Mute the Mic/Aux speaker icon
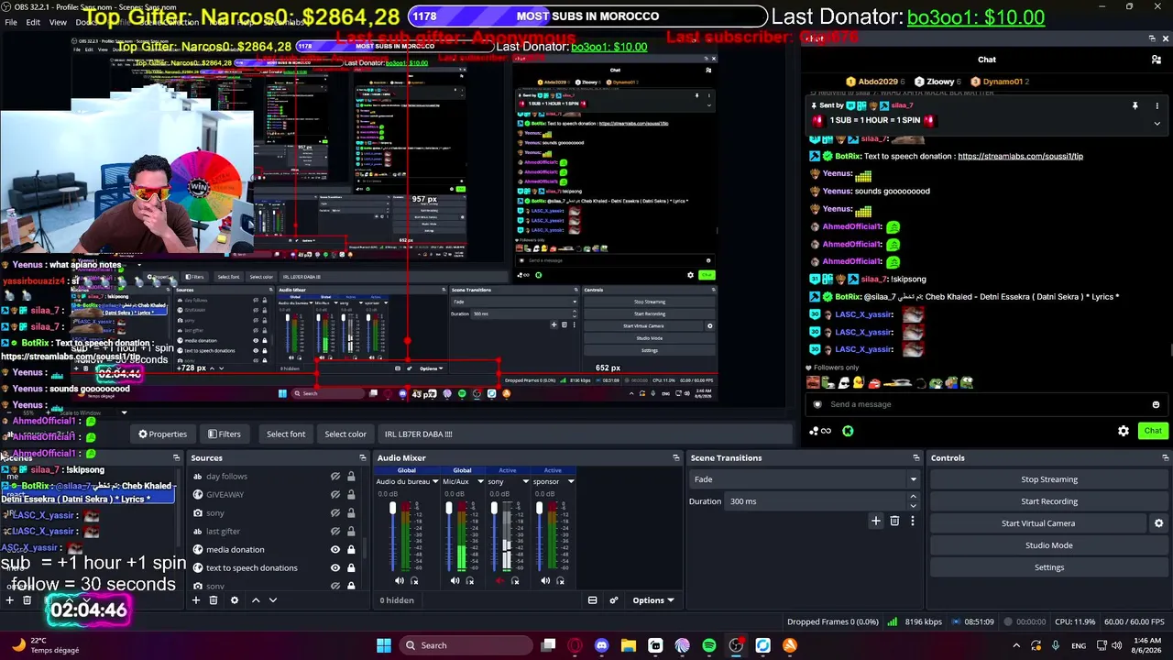 [455, 580]
